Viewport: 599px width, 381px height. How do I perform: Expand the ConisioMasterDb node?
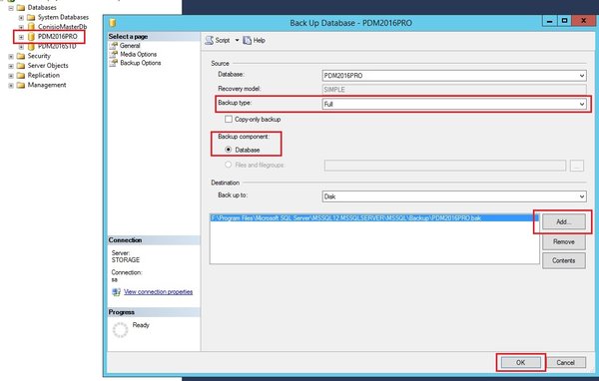(21, 27)
